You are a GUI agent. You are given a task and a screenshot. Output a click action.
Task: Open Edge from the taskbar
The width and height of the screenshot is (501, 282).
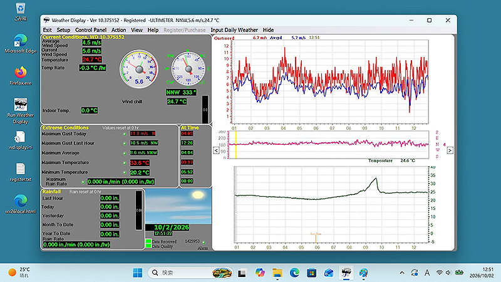294,273
